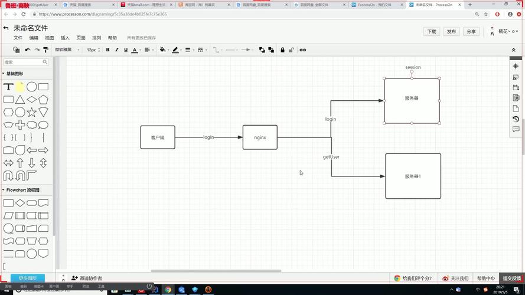The image size is (525, 295).
Task: Select the star basic shape
Action: [x=31, y=112]
